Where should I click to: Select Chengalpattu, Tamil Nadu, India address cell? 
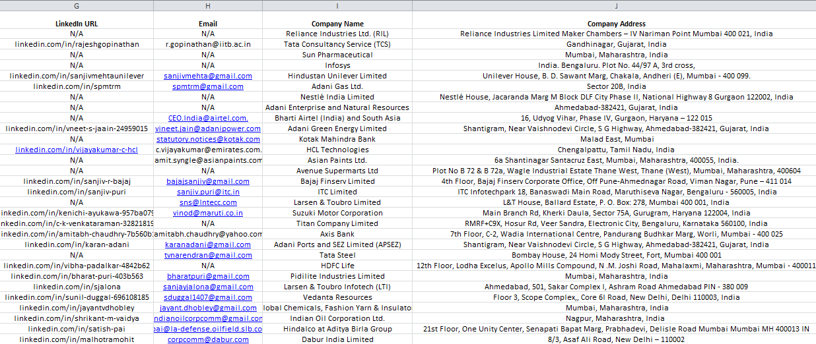614,150
